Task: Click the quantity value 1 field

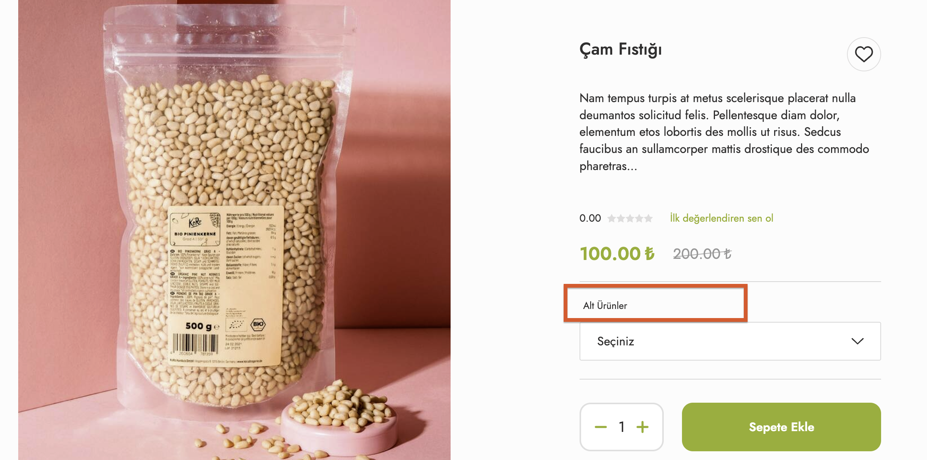Action: [x=622, y=427]
